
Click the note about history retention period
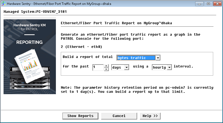137,90
